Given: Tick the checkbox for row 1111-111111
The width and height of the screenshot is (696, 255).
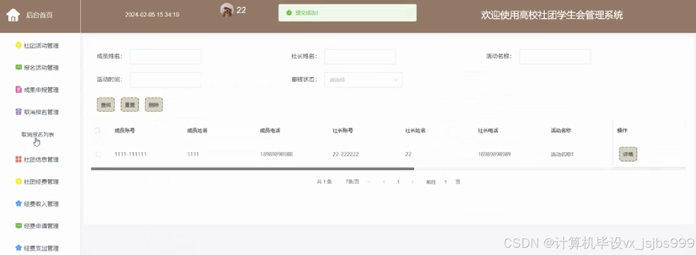Looking at the screenshot, I should (98, 155).
